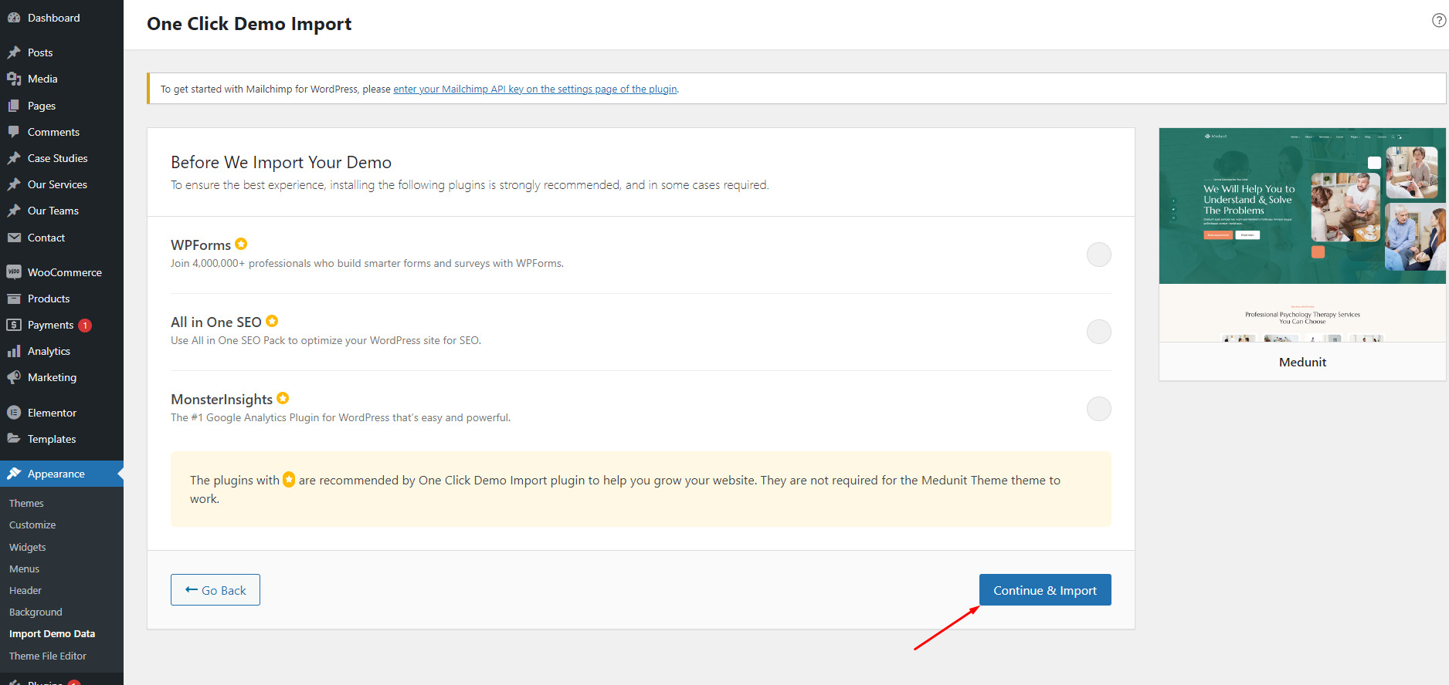This screenshot has width=1449, height=685.
Task: Click the Marketing megaphone icon
Action: pyautogui.click(x=14, y=377)
